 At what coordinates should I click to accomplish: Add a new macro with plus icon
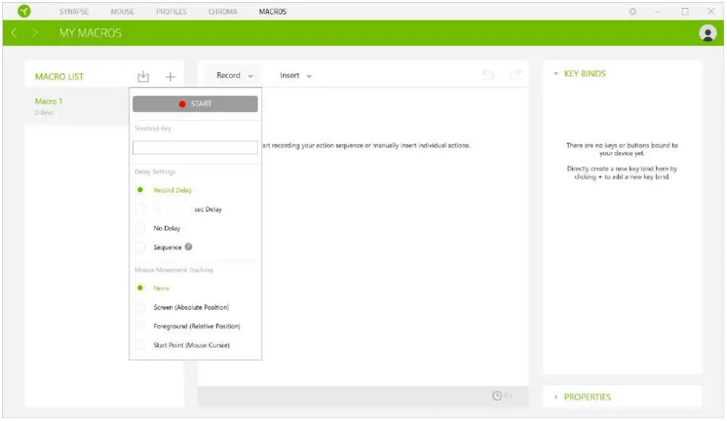(x=171, y=76)
